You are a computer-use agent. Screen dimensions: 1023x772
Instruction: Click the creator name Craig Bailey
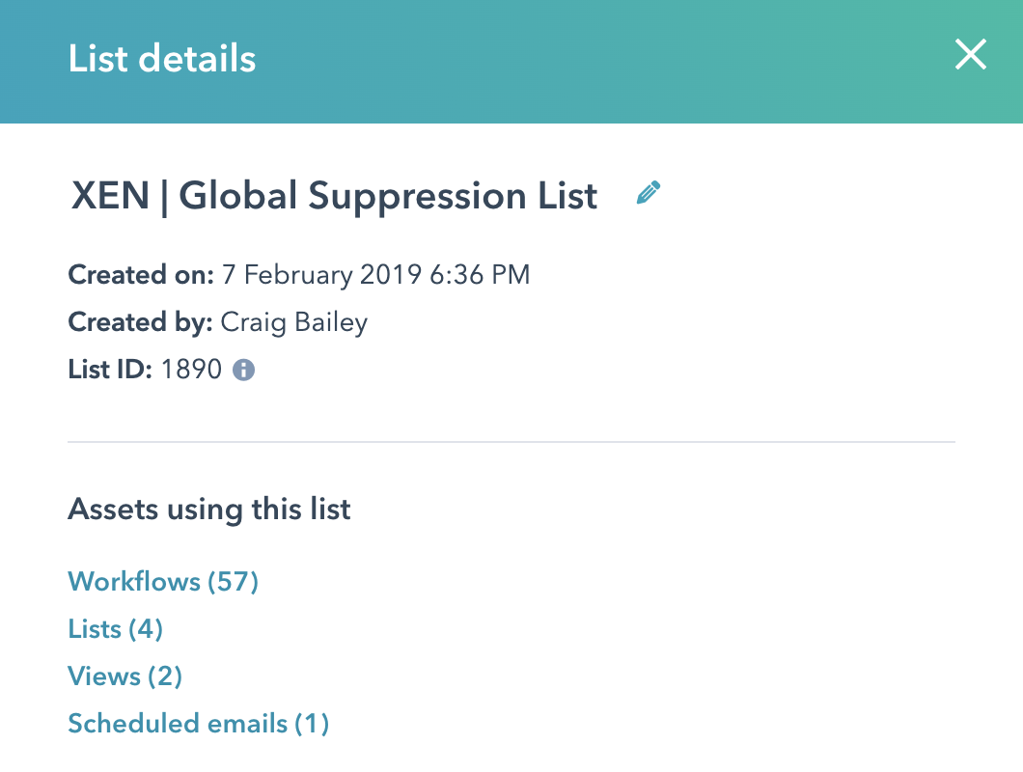294,322
